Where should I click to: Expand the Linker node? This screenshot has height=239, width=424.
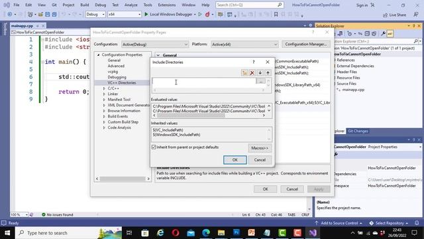(x=104, y=94)
